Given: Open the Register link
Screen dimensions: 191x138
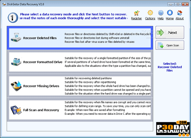Looking at the screenshot, I should pos(136,18).
